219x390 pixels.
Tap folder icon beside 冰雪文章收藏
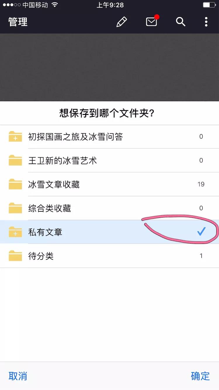(15, 184)
